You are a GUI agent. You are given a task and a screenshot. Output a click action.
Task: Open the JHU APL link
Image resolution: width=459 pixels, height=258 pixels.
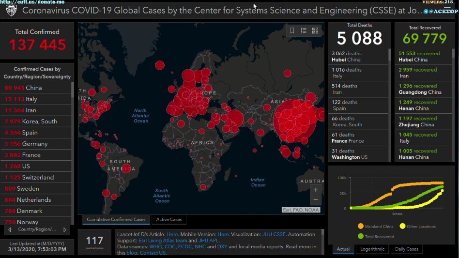point(208,241)
